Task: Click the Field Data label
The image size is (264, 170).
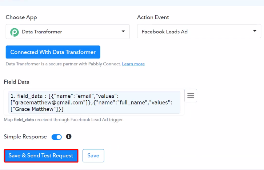Action: coord(16,82)
